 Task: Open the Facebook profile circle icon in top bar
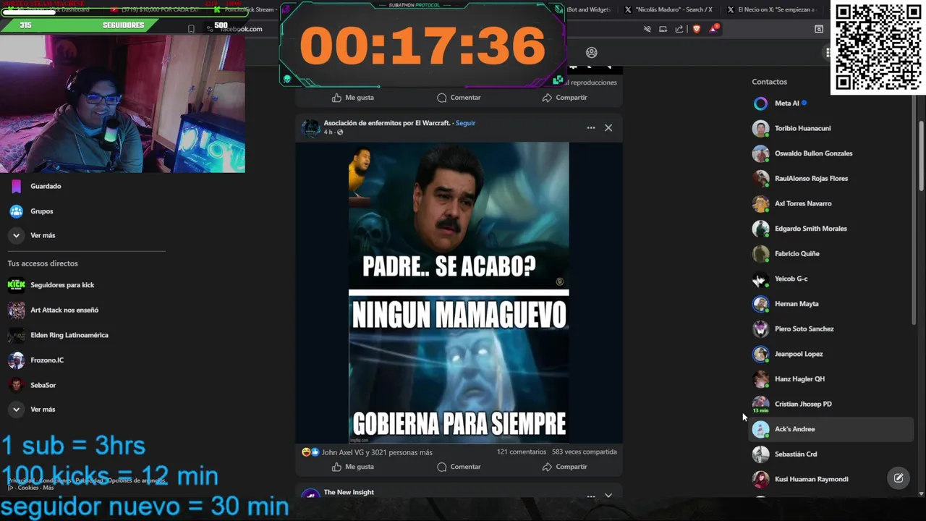[592, 52]
